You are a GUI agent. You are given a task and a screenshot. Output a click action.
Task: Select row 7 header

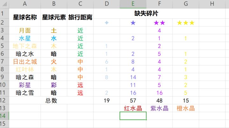point(4,61)
